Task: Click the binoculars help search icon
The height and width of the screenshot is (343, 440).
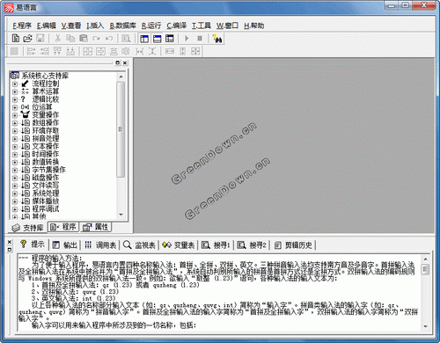Action: coord(217,39)
